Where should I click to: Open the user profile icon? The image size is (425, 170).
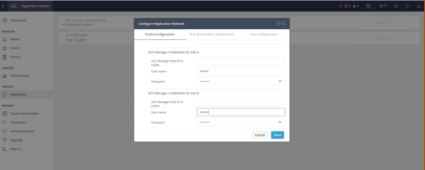(x=419, y=6)
